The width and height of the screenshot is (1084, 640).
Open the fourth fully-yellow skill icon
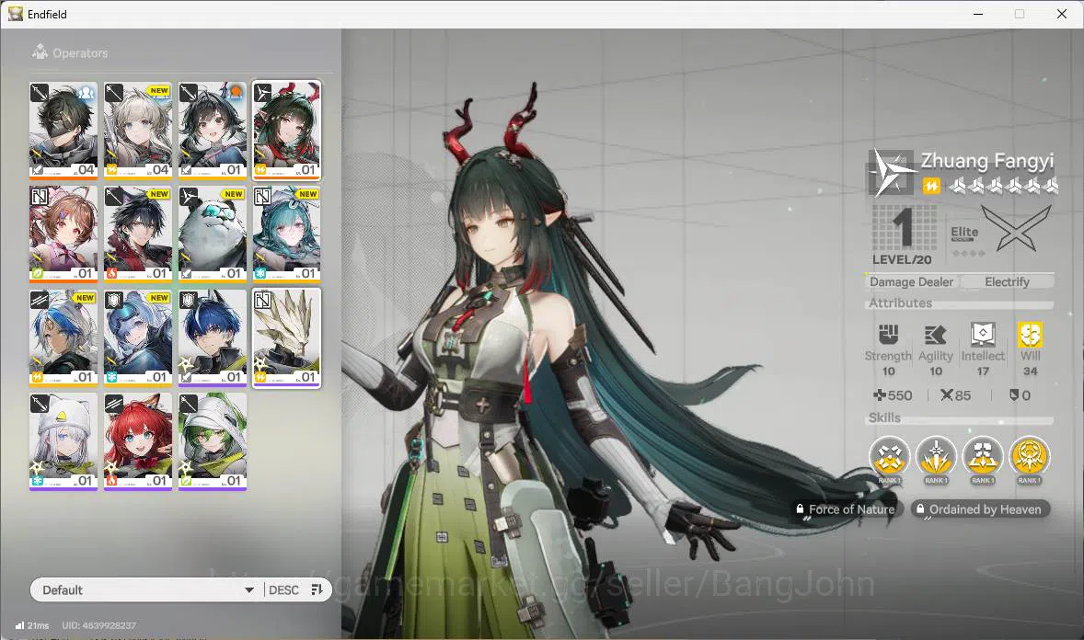coord(1030,456)
